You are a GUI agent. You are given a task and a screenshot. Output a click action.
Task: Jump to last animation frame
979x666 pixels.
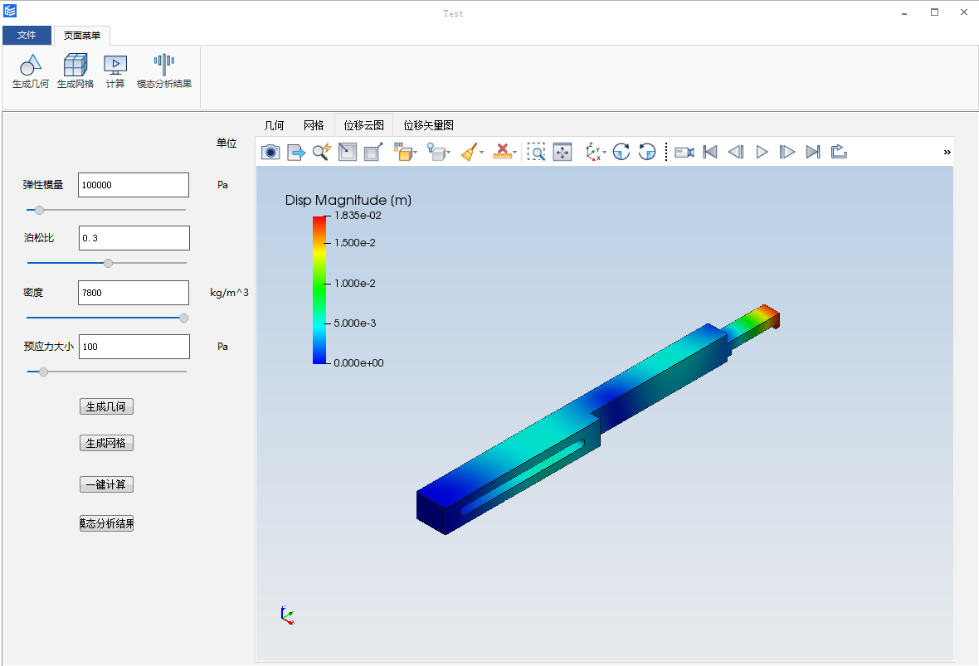[812, 152]
